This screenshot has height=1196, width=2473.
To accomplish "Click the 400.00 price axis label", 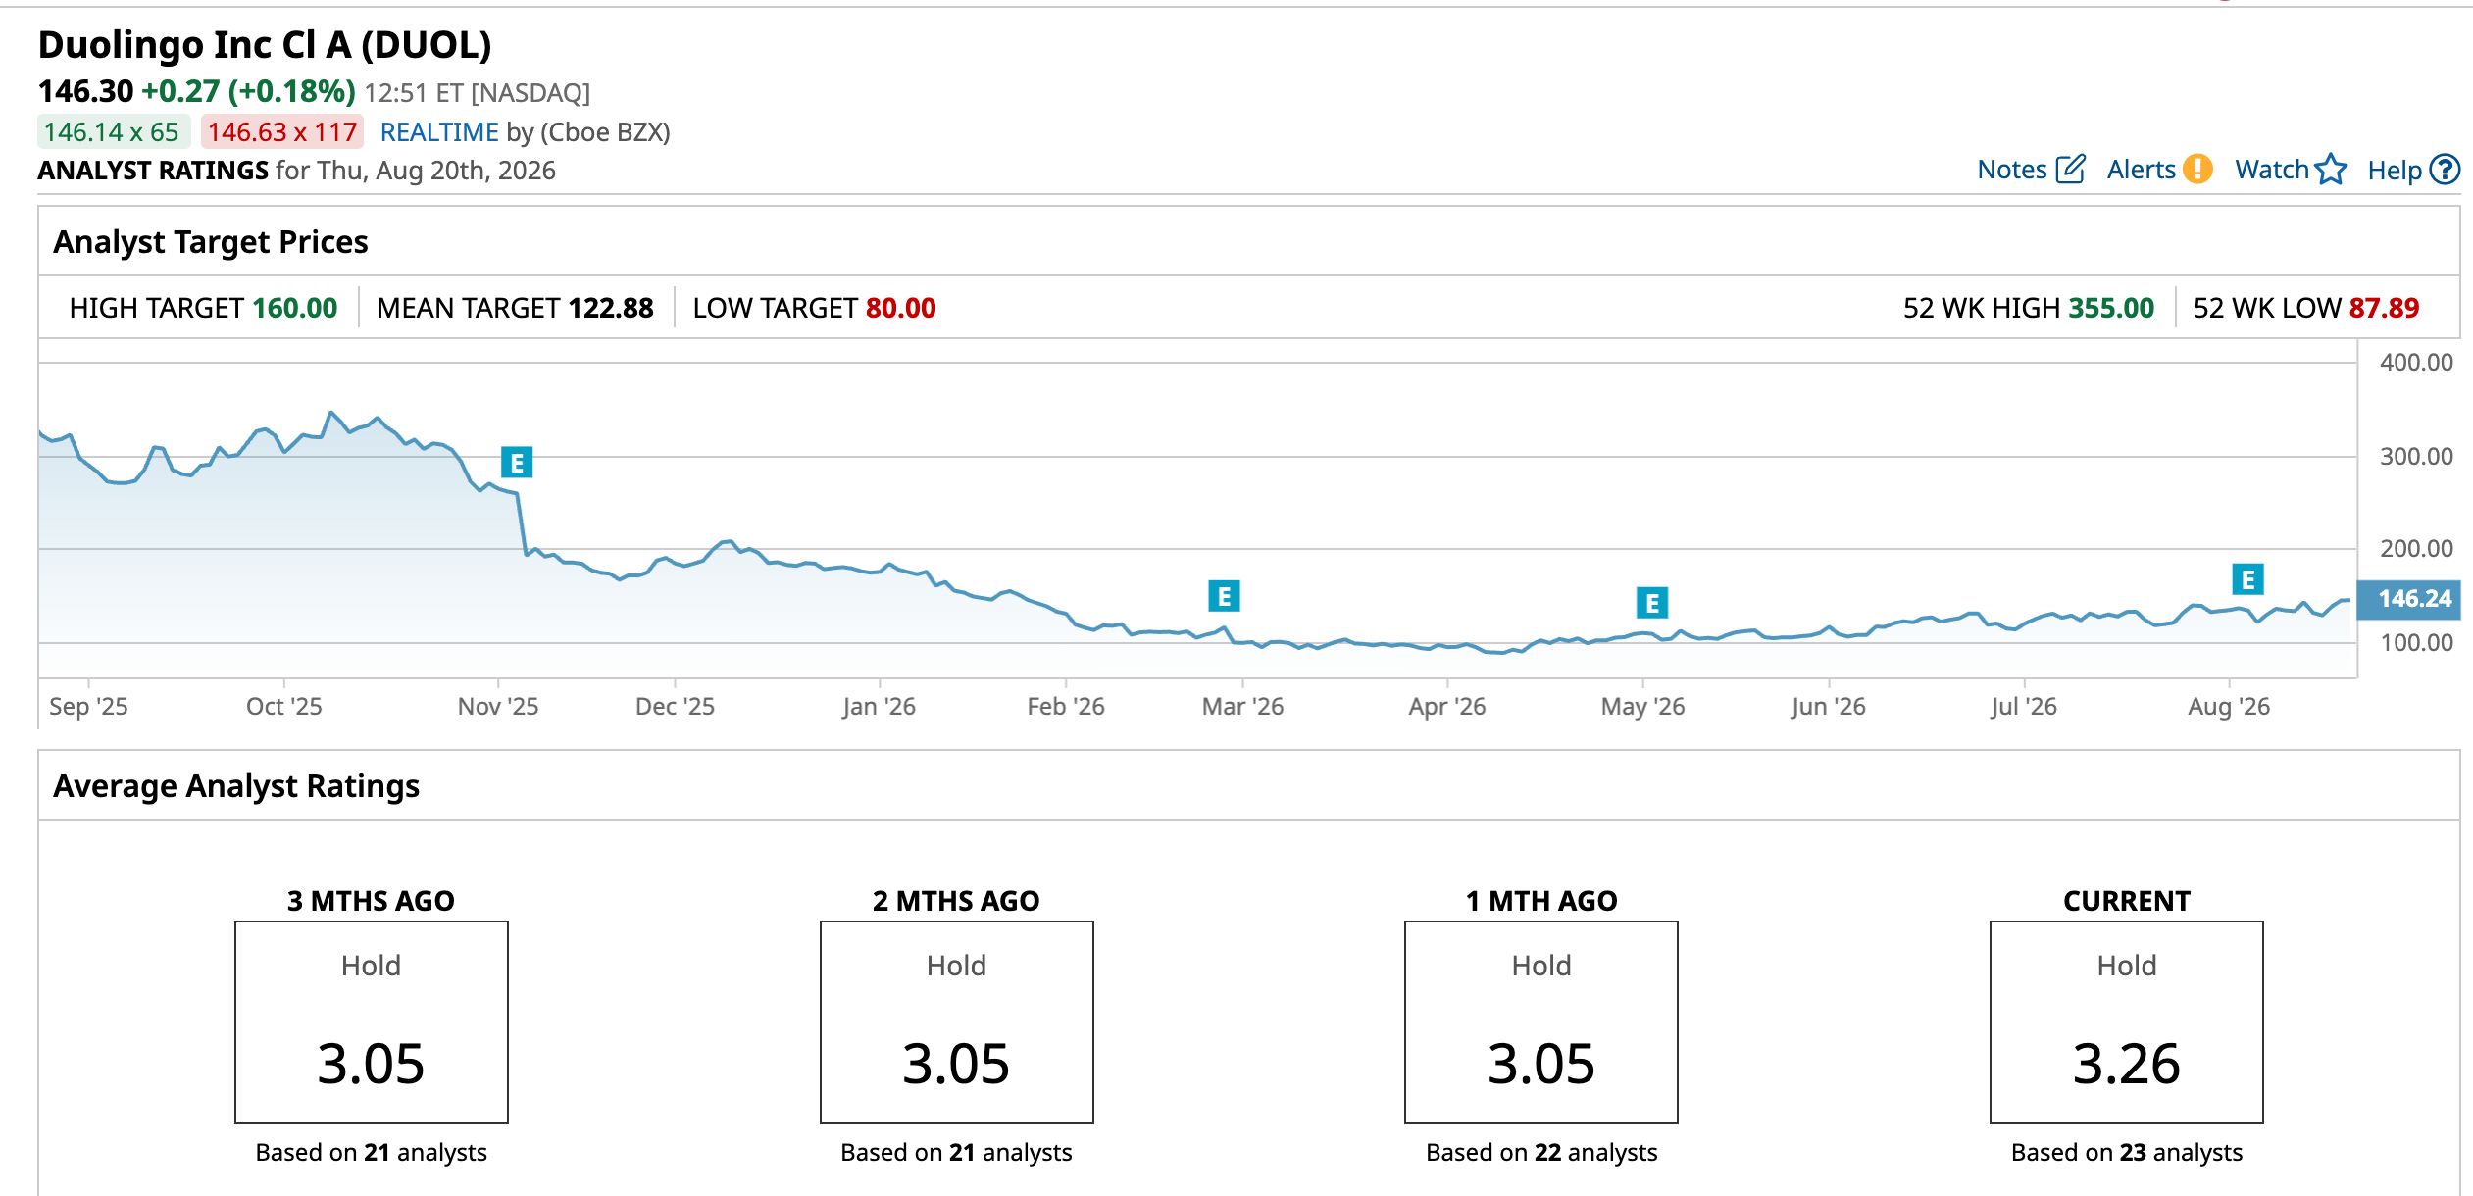I will pos(2416,363).
